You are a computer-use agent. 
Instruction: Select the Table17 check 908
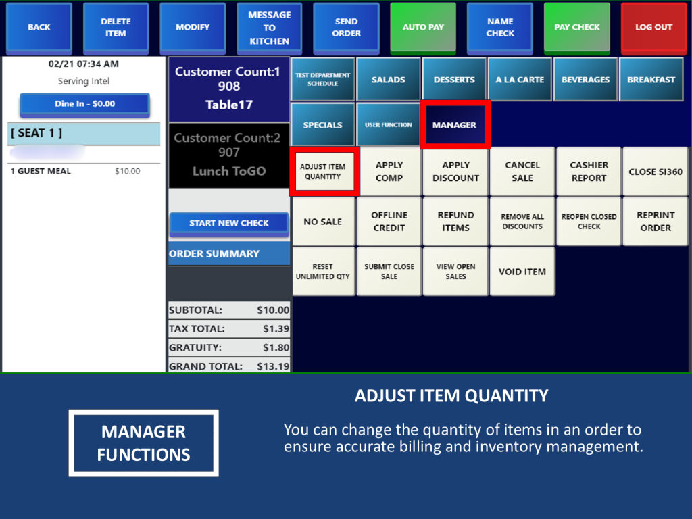click(x=228, y=89)
